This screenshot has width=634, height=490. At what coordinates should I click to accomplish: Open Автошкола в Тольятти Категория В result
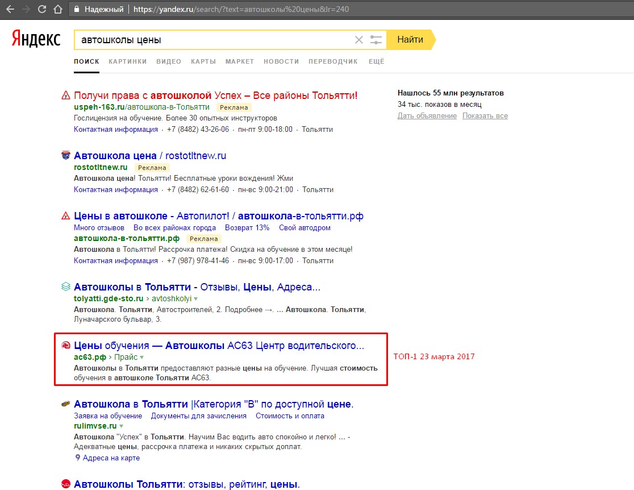(214, 404)
